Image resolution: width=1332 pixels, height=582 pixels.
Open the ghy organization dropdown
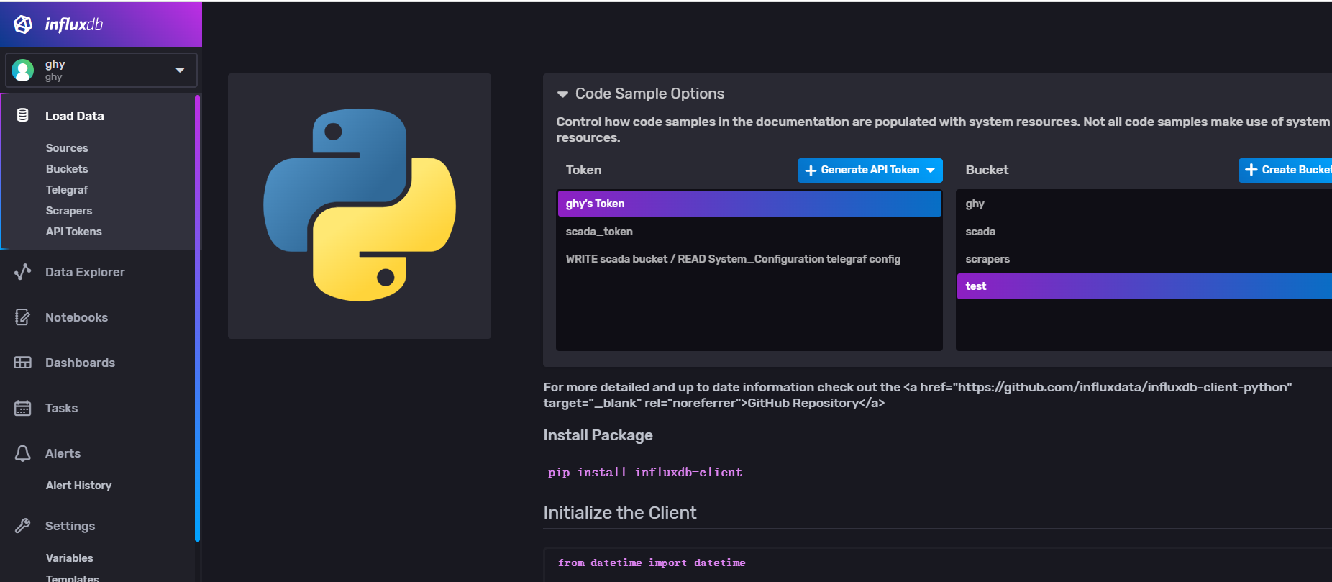pos(180,70)
